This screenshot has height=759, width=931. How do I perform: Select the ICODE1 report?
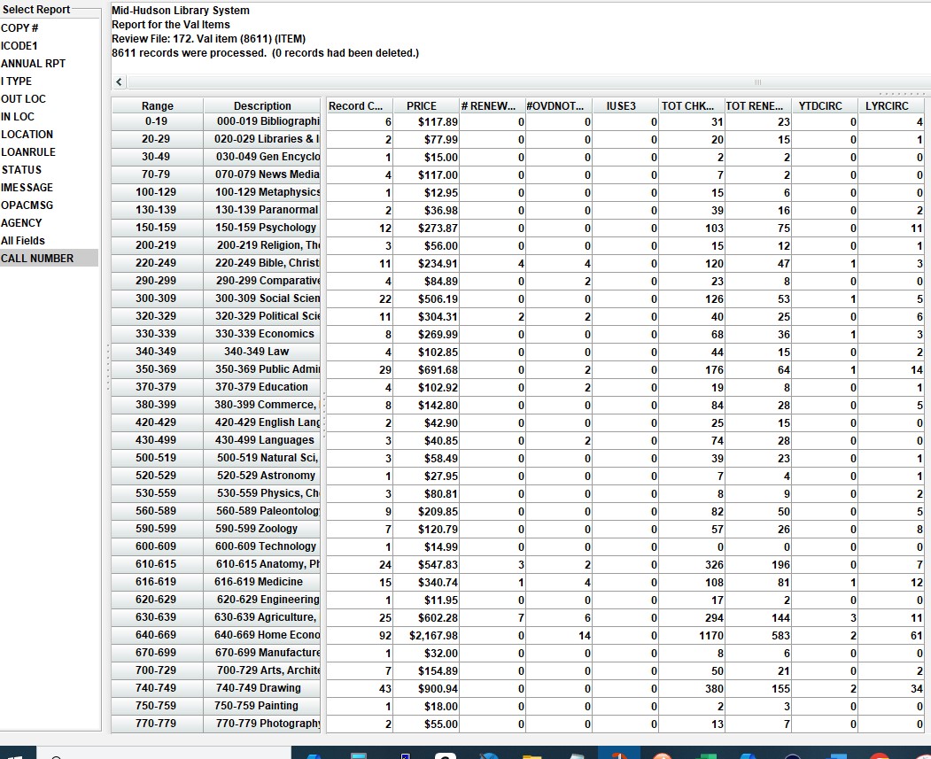50,46
